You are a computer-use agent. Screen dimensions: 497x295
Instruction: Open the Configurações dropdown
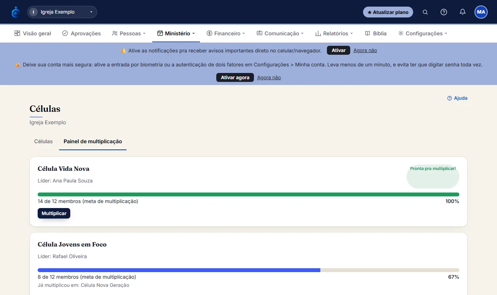423,33
